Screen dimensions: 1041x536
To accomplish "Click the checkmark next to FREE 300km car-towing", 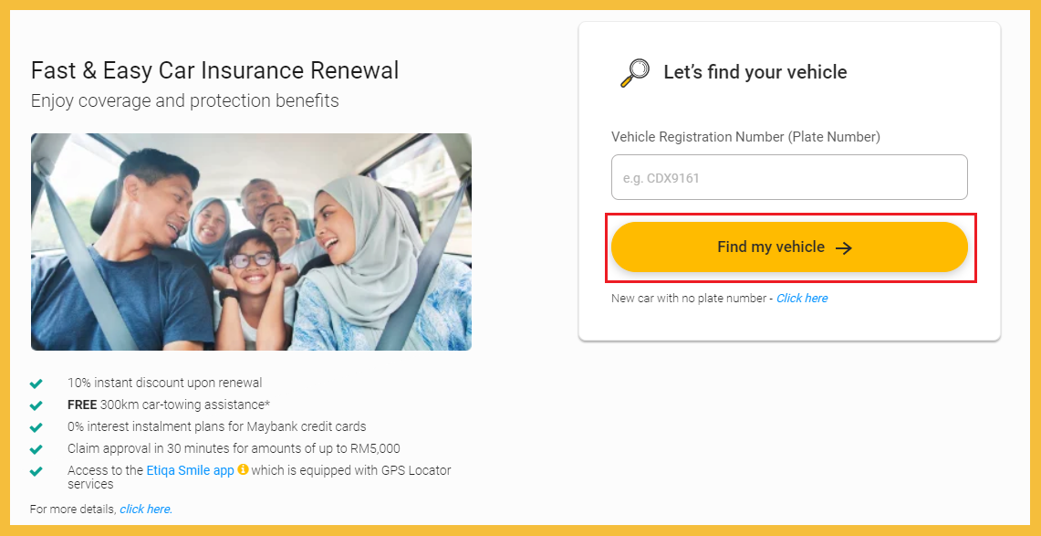I will [36, 405].
